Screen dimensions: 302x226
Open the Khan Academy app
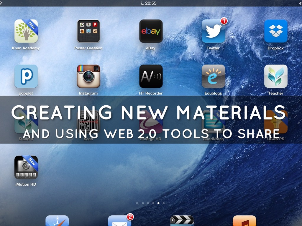pyautogui.click(x=26, y=31)
